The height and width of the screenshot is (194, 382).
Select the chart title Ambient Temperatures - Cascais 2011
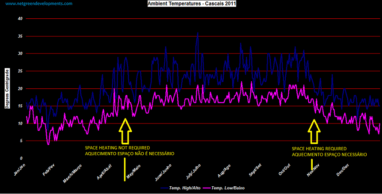[x=192, y=4]
